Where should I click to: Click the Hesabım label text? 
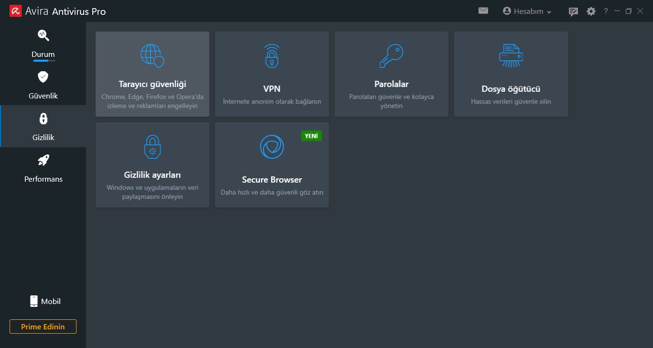[x=528, y=11]
